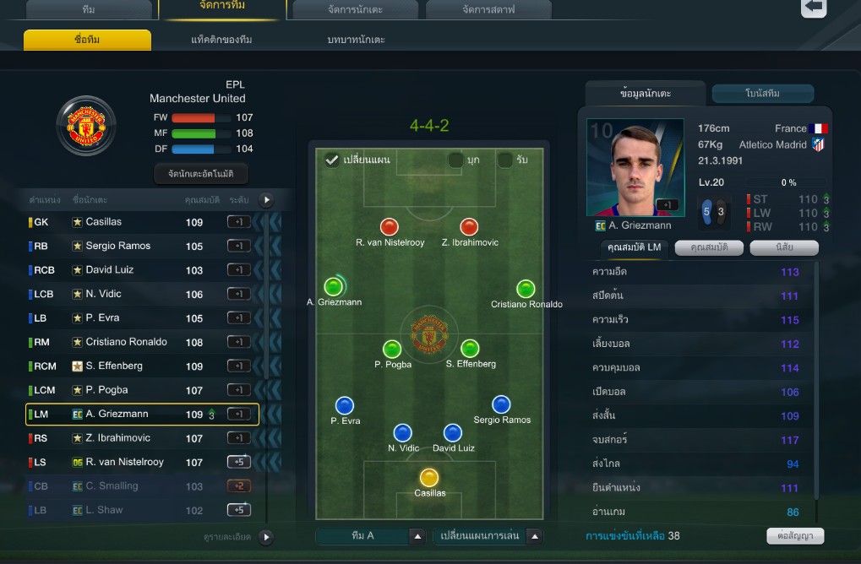
Task: Click Z. Ibrahimovic red striker marker
Action: tap(469, 226)
